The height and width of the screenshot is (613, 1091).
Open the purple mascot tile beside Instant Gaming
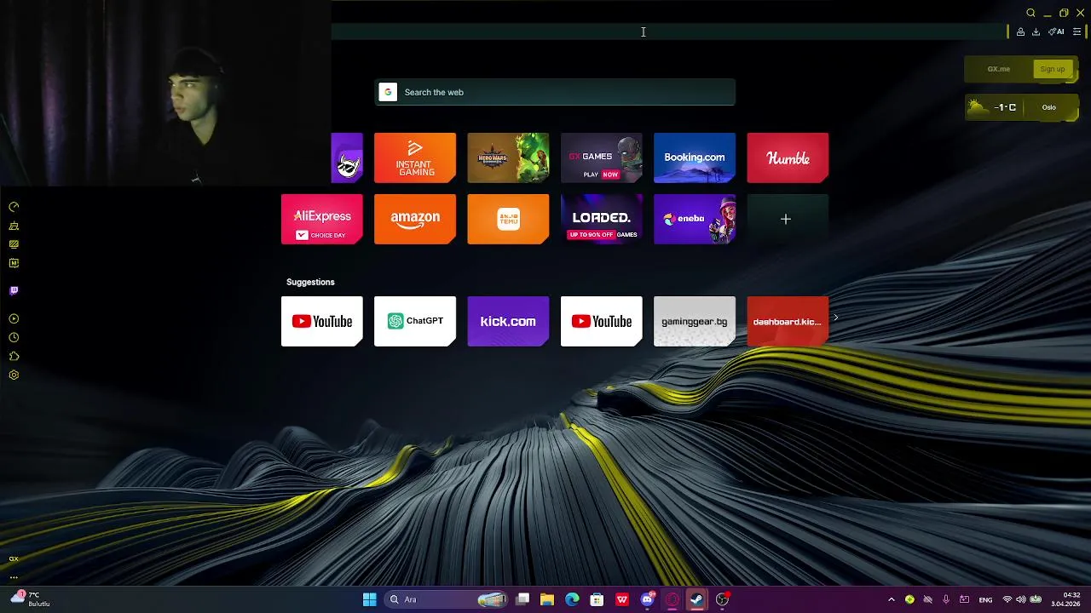coord(347,158)
